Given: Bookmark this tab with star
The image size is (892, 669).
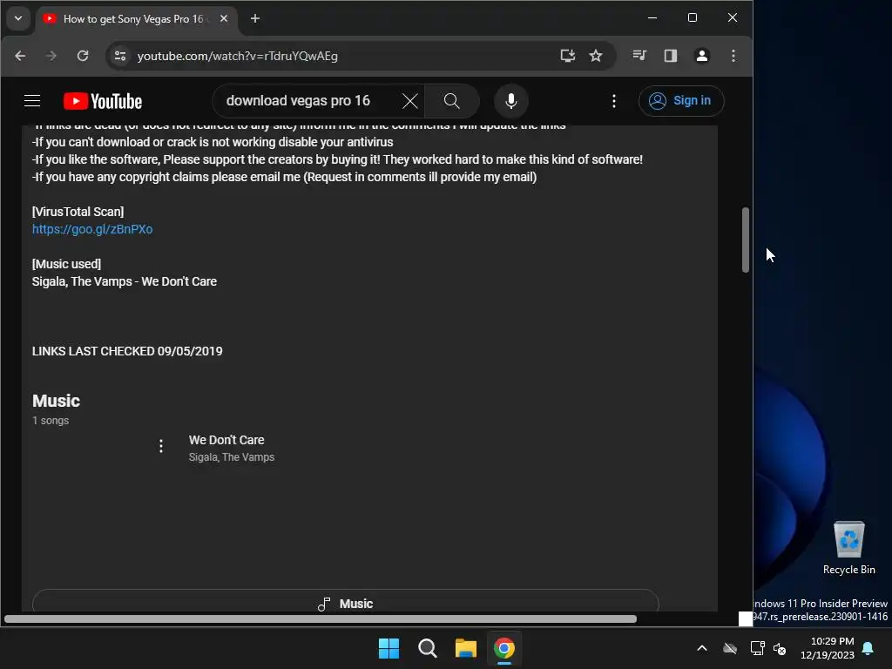Looking at the screenshot, I should [596, 56].
